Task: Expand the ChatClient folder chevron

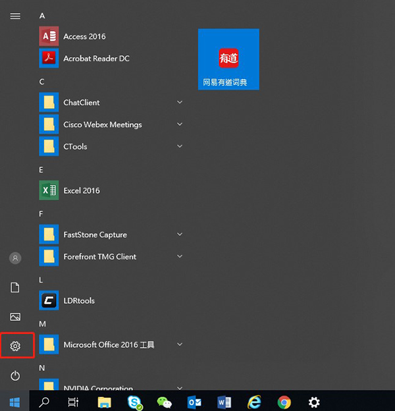Action: (180, 102)
